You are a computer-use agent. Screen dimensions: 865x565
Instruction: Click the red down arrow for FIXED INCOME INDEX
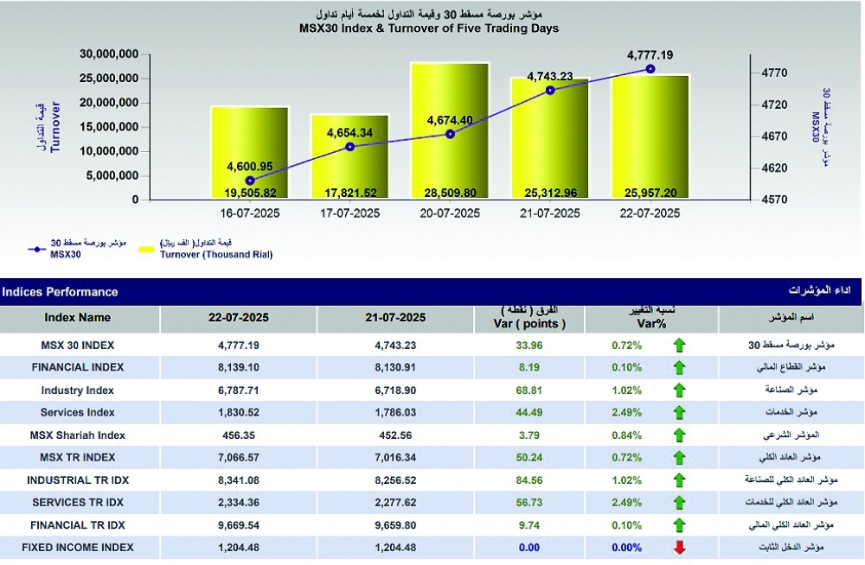coord(679,548)
